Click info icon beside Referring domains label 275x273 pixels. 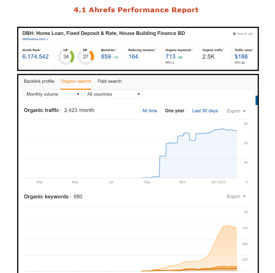[x=156, y=50]
